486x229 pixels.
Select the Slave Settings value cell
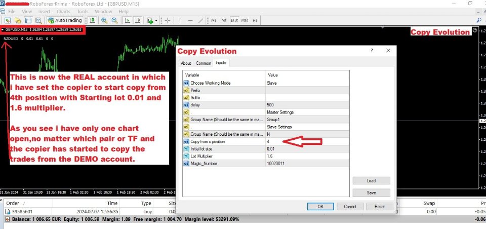(307, 127)
